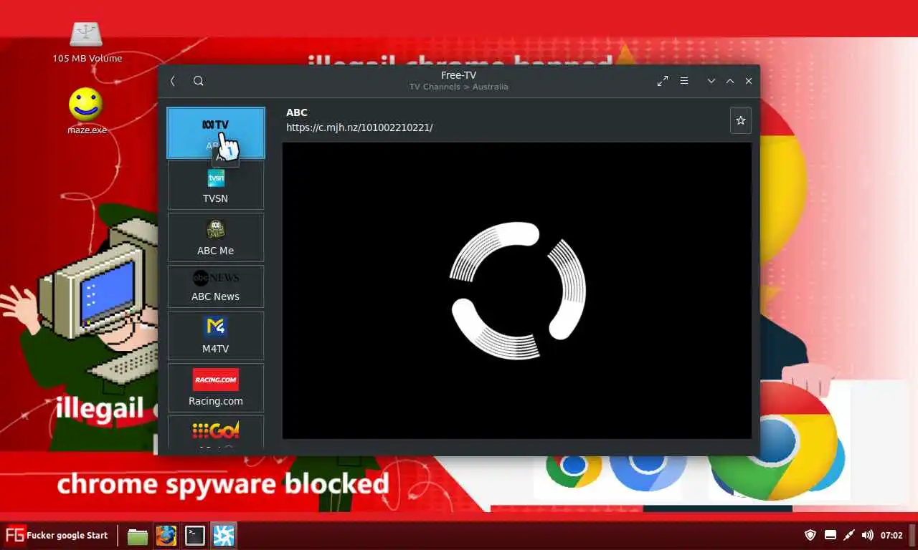Open the Racing.com channel

coord(216,387)
